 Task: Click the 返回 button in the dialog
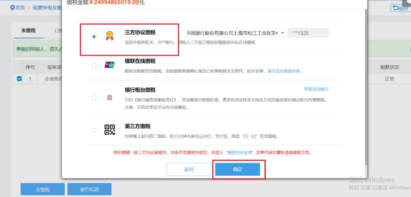[189, 169]
